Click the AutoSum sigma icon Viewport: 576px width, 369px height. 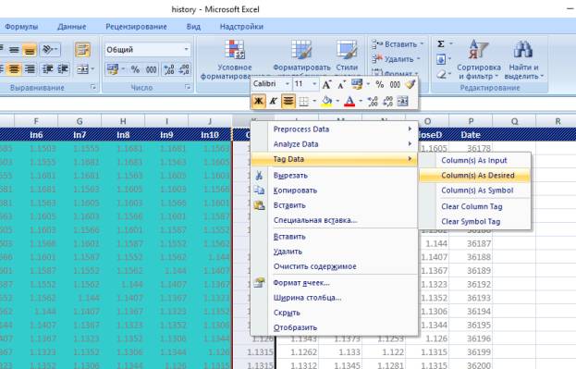tap(441, 44)
